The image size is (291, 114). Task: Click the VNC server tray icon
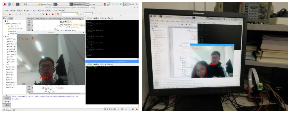(x=109, y=4)
